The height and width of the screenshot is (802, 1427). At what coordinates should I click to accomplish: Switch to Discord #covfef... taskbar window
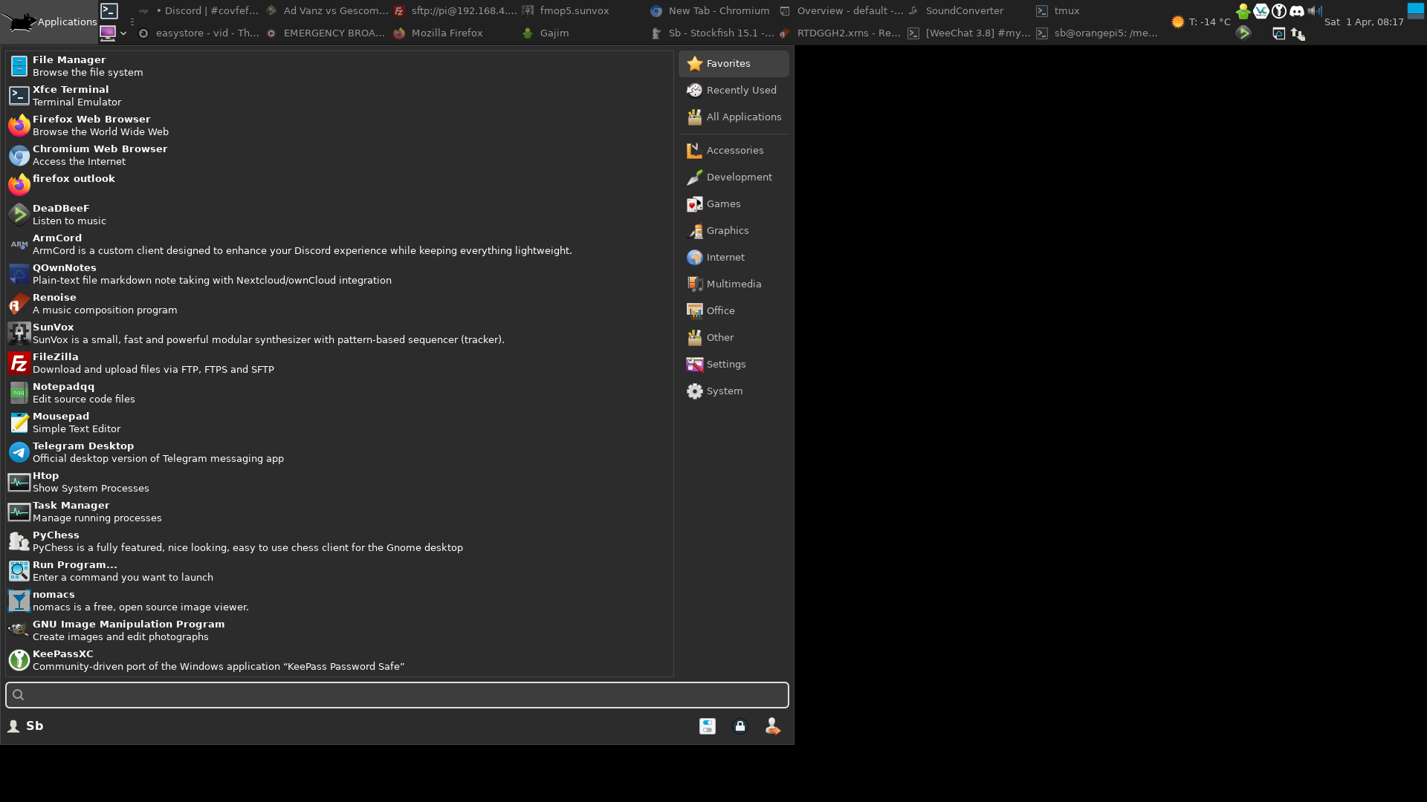point(199,11)
